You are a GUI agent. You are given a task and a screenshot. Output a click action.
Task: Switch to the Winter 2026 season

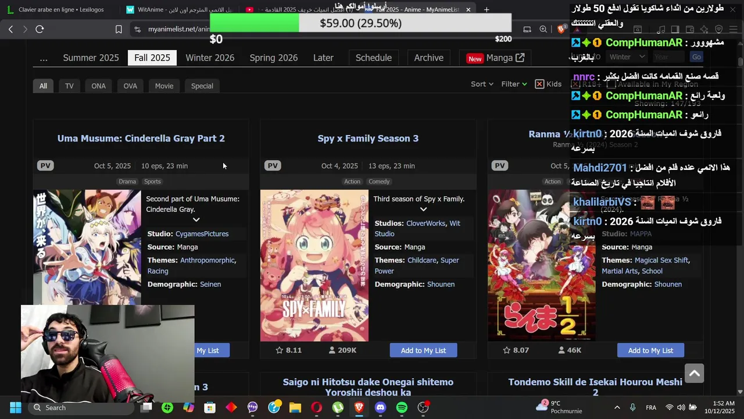point(210,58)
